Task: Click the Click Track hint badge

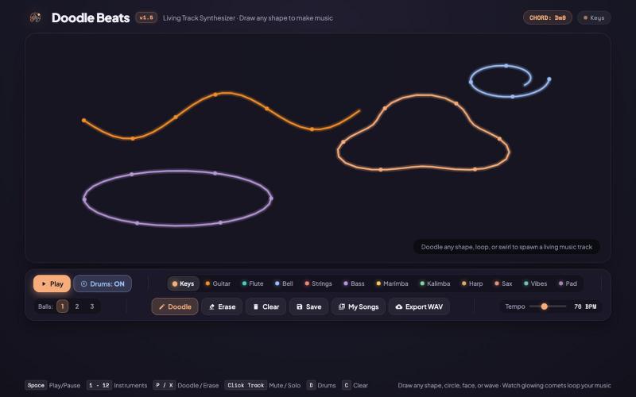Action: [246, 385]
